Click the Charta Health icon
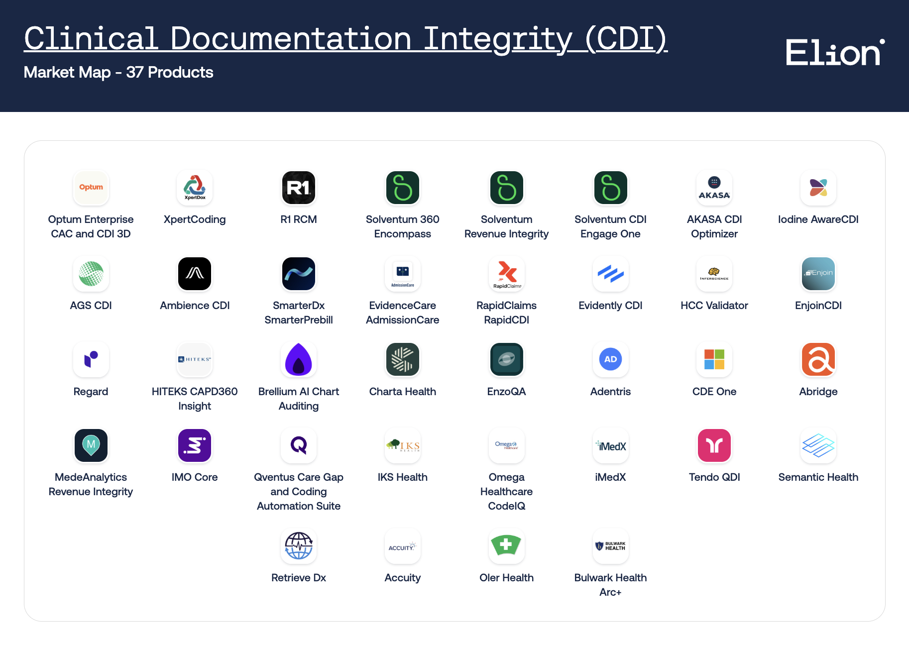Viewport: 909px width, 647px height. point(403,359)
